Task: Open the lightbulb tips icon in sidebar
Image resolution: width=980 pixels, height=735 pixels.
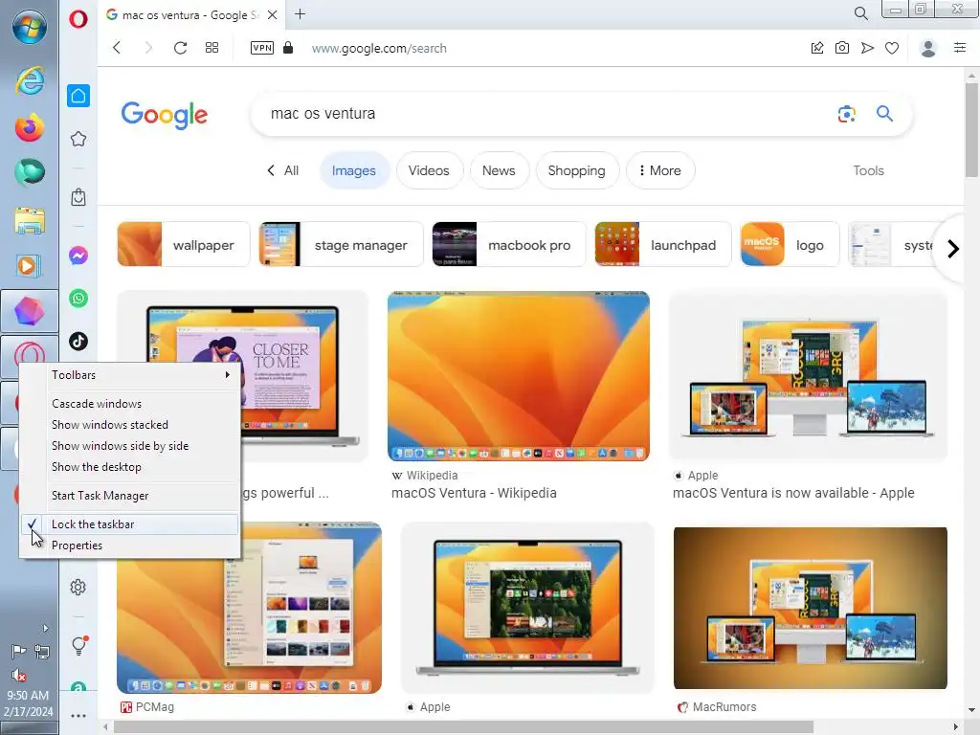Action: click(x=78, y=645)
